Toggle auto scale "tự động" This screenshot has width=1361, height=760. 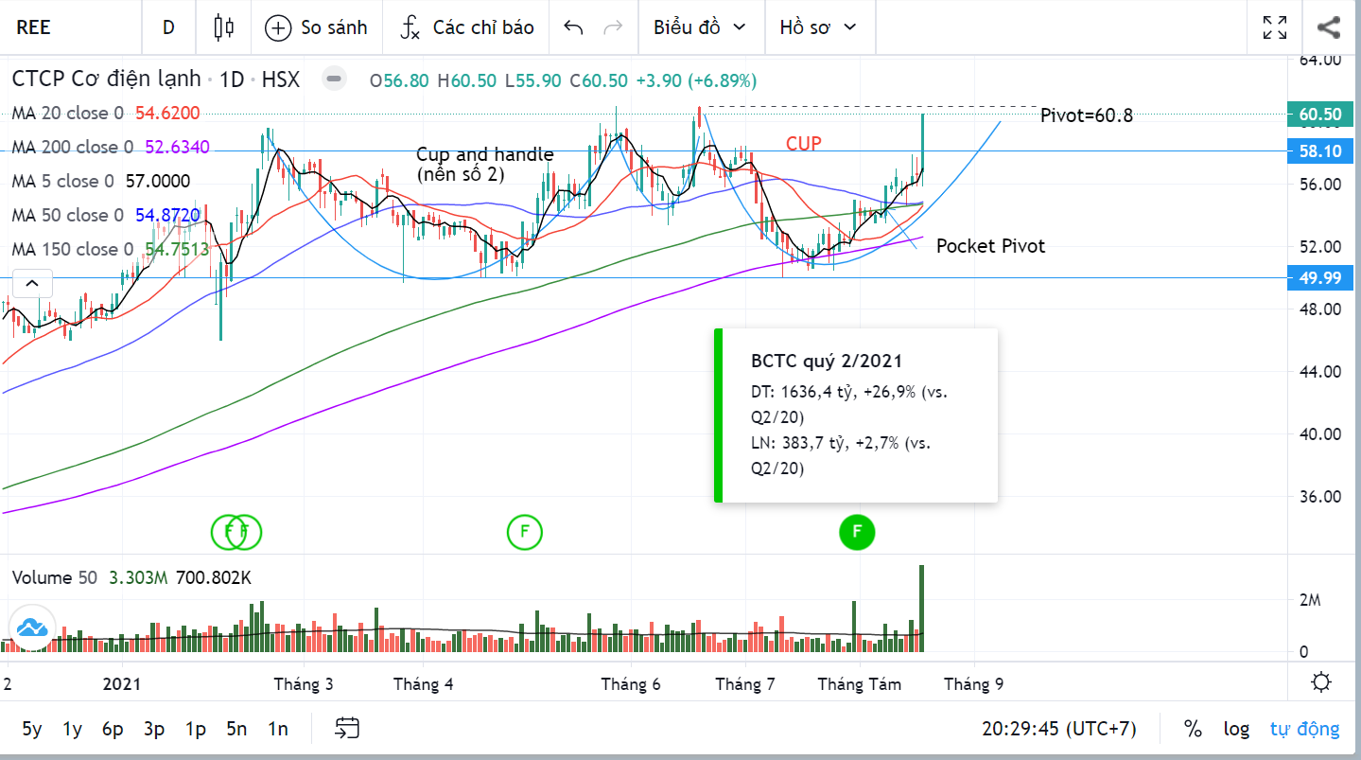(x=1304, y=729)
